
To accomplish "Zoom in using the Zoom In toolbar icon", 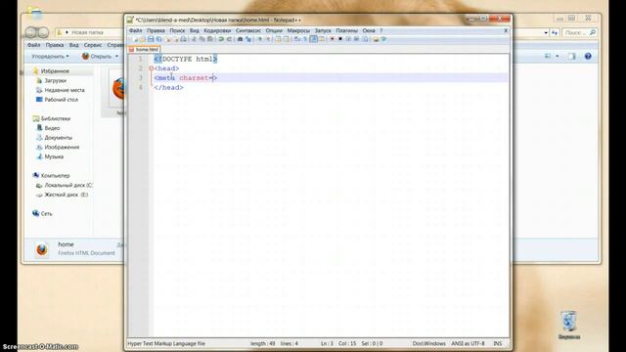I will pyautogui.click(x=259, y=39).
